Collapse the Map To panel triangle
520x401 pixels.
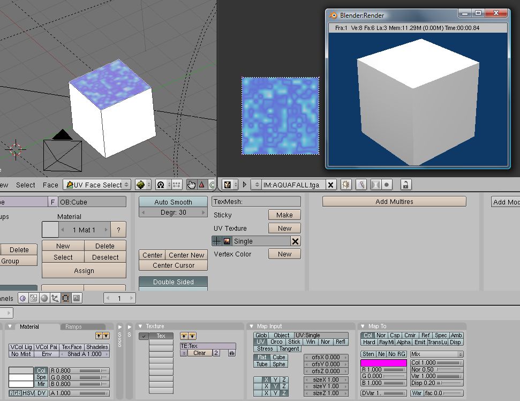click(x=362, y=326)
